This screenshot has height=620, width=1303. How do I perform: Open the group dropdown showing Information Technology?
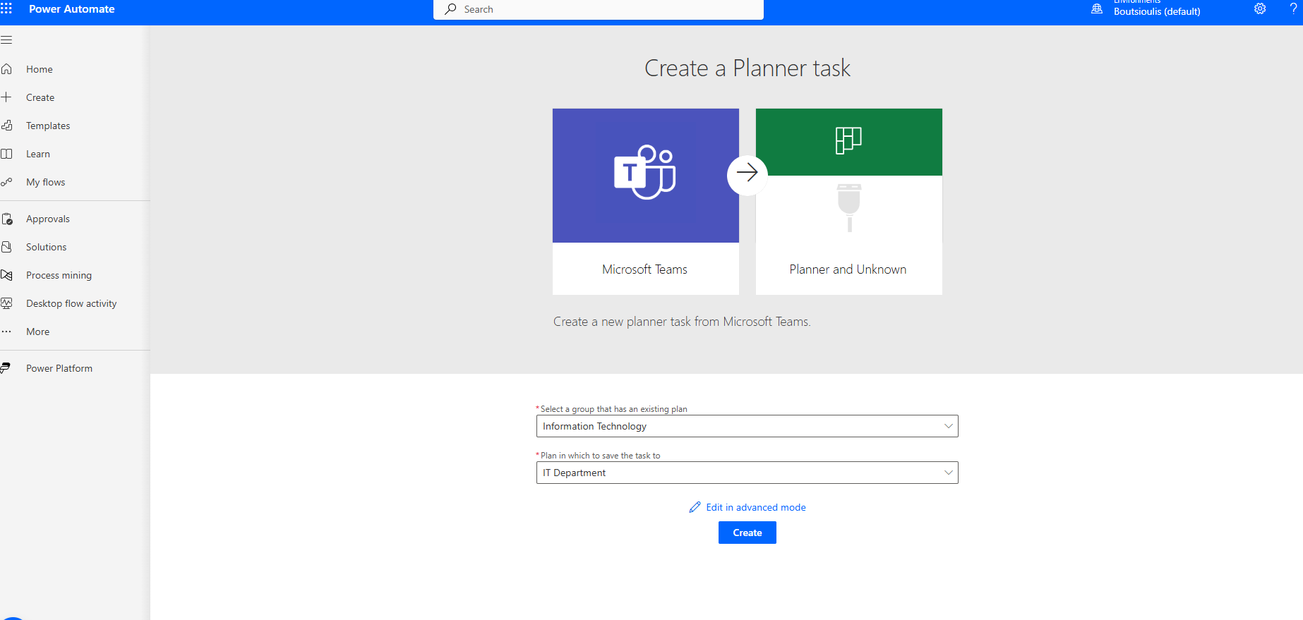click(x=747, y=426)
